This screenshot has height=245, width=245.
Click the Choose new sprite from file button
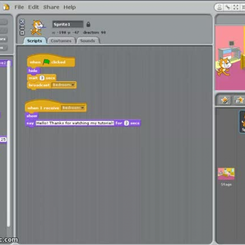point(239,100)
